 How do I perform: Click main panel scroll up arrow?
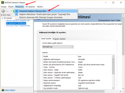(123, 15)
